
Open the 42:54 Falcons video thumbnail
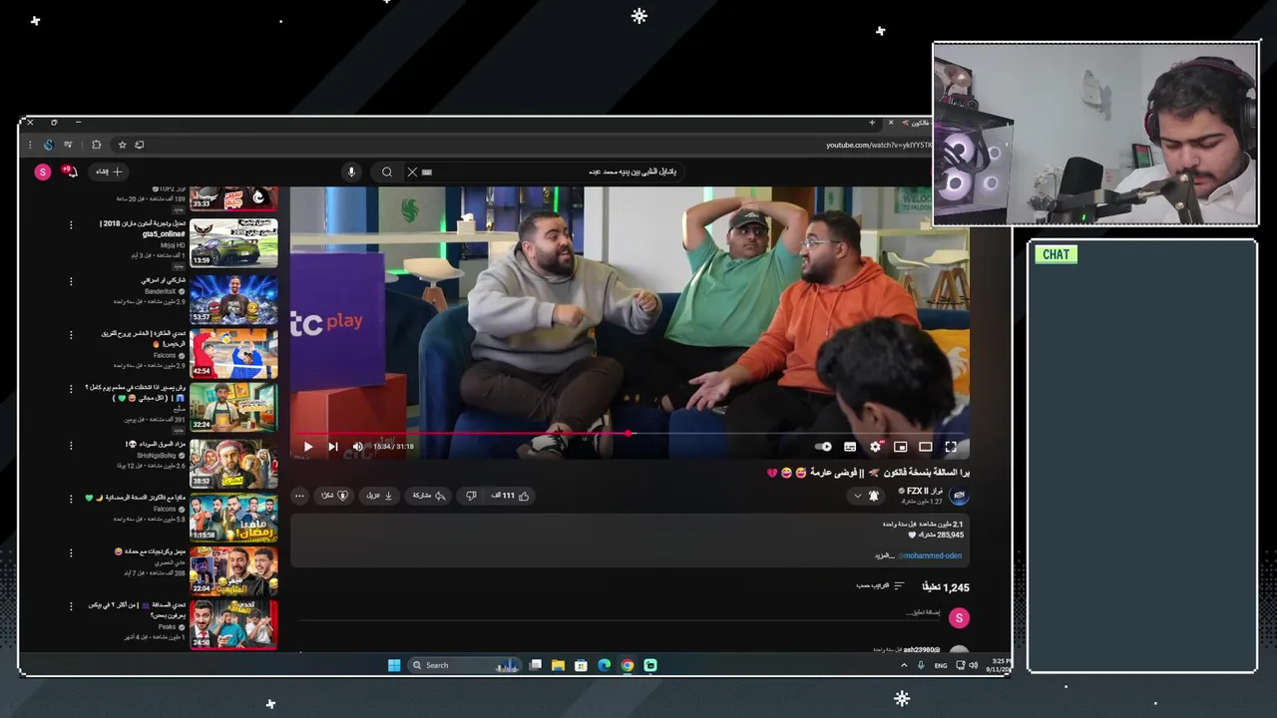233,353
